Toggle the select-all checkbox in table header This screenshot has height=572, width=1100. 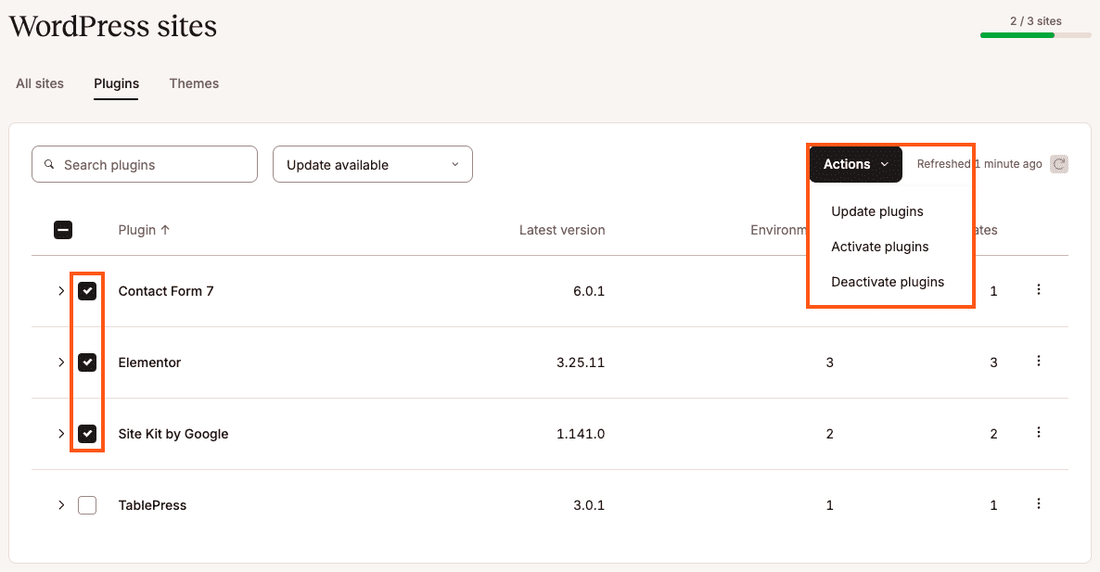click(x=63, y=230)
